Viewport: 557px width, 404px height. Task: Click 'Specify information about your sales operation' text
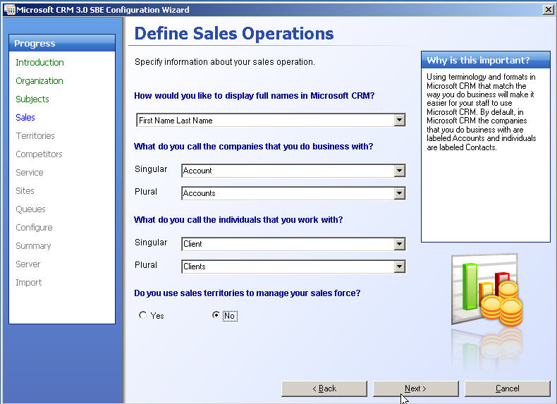point(225,62)
